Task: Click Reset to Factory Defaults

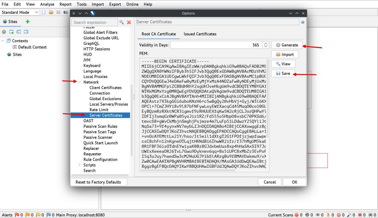Action: tap(98, 182)
